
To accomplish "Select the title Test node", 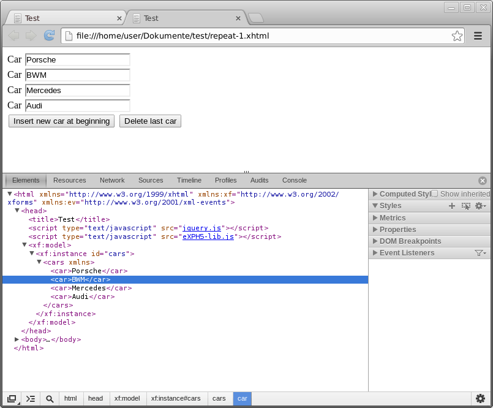I will [69, 219].
